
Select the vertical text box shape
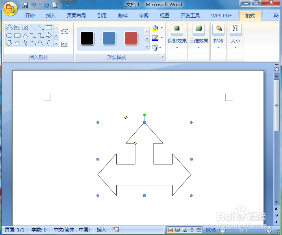25,28
